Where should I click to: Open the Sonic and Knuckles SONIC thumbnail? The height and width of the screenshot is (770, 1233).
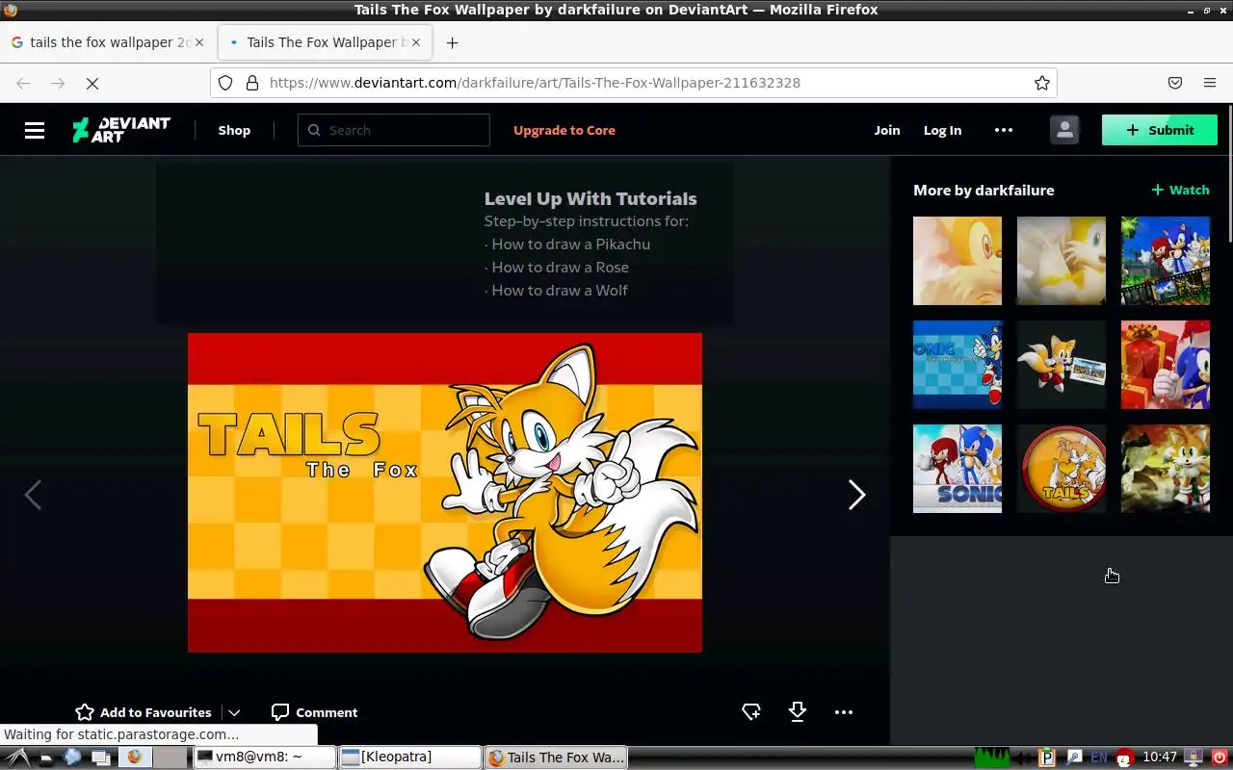click(958, 469)
